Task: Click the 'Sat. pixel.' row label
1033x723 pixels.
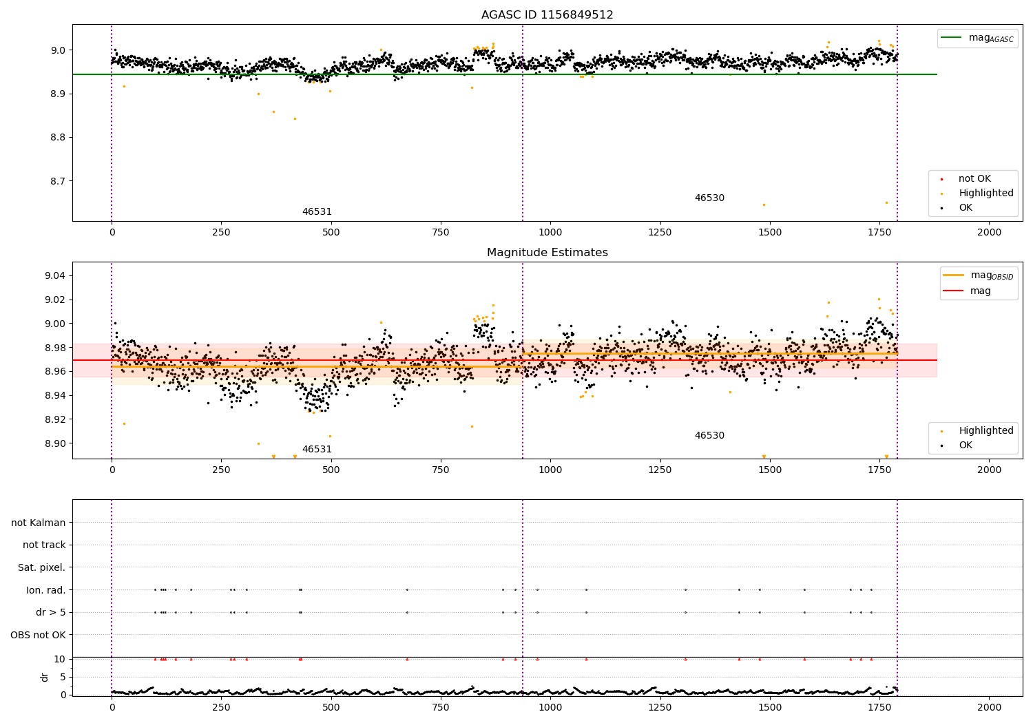Action: coord(42,568)
